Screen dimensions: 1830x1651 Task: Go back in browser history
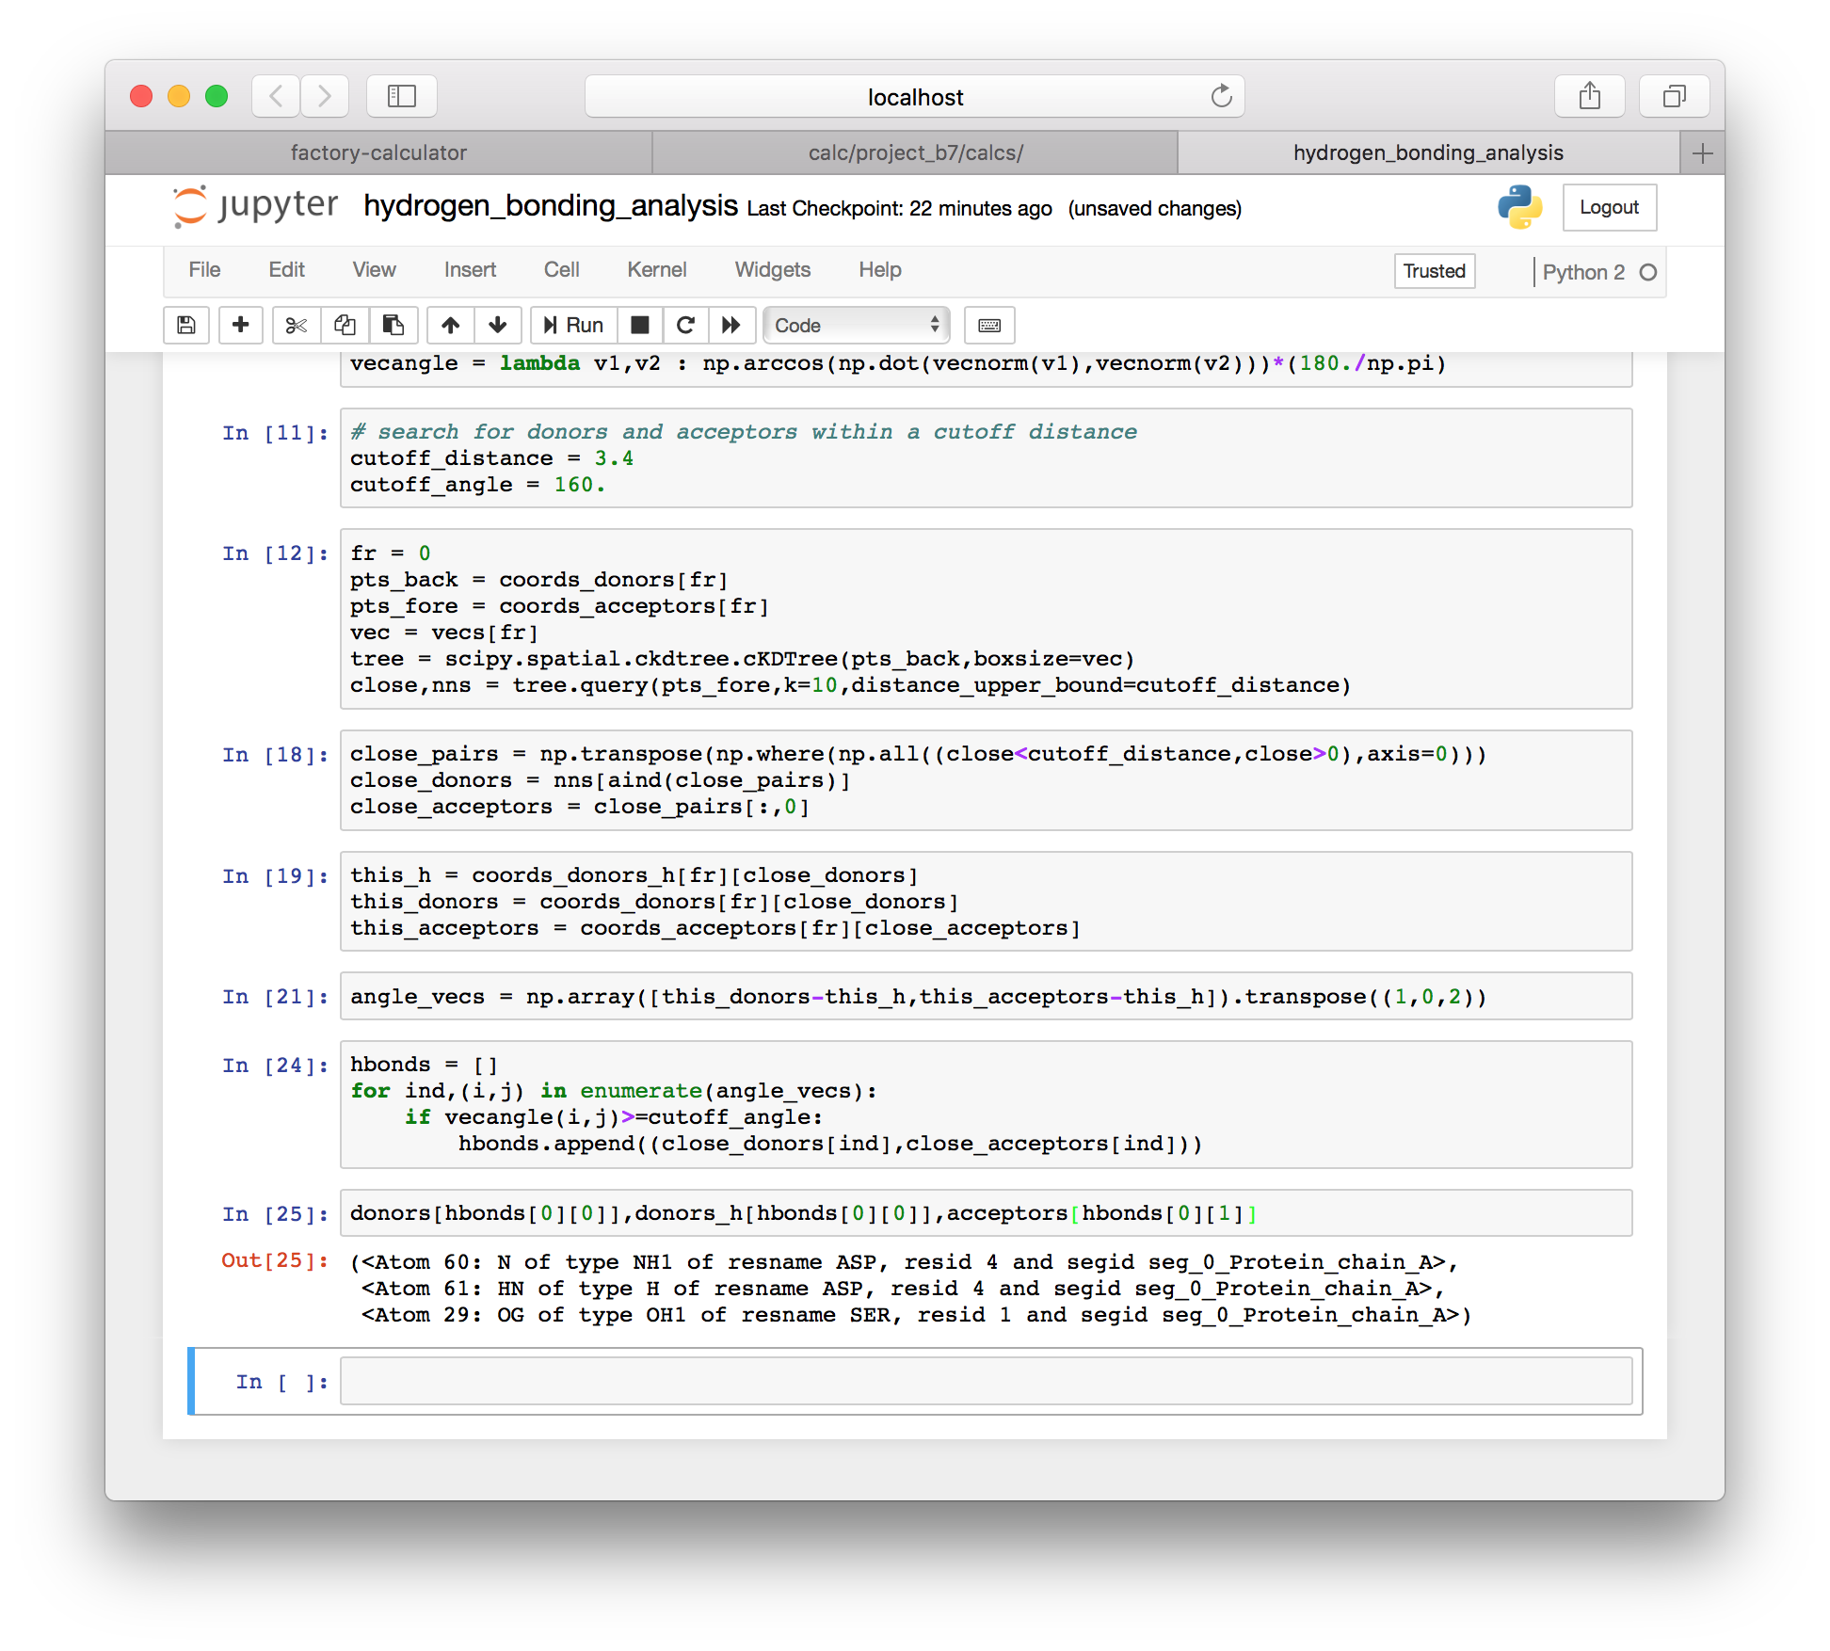(276, 96)
